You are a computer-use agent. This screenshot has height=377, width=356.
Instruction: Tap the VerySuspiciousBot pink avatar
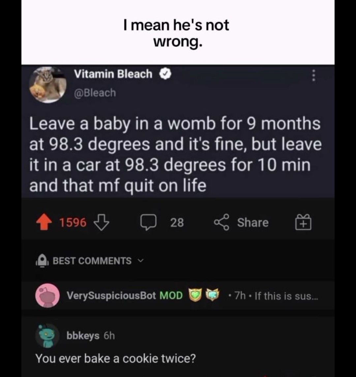point(47,295)
